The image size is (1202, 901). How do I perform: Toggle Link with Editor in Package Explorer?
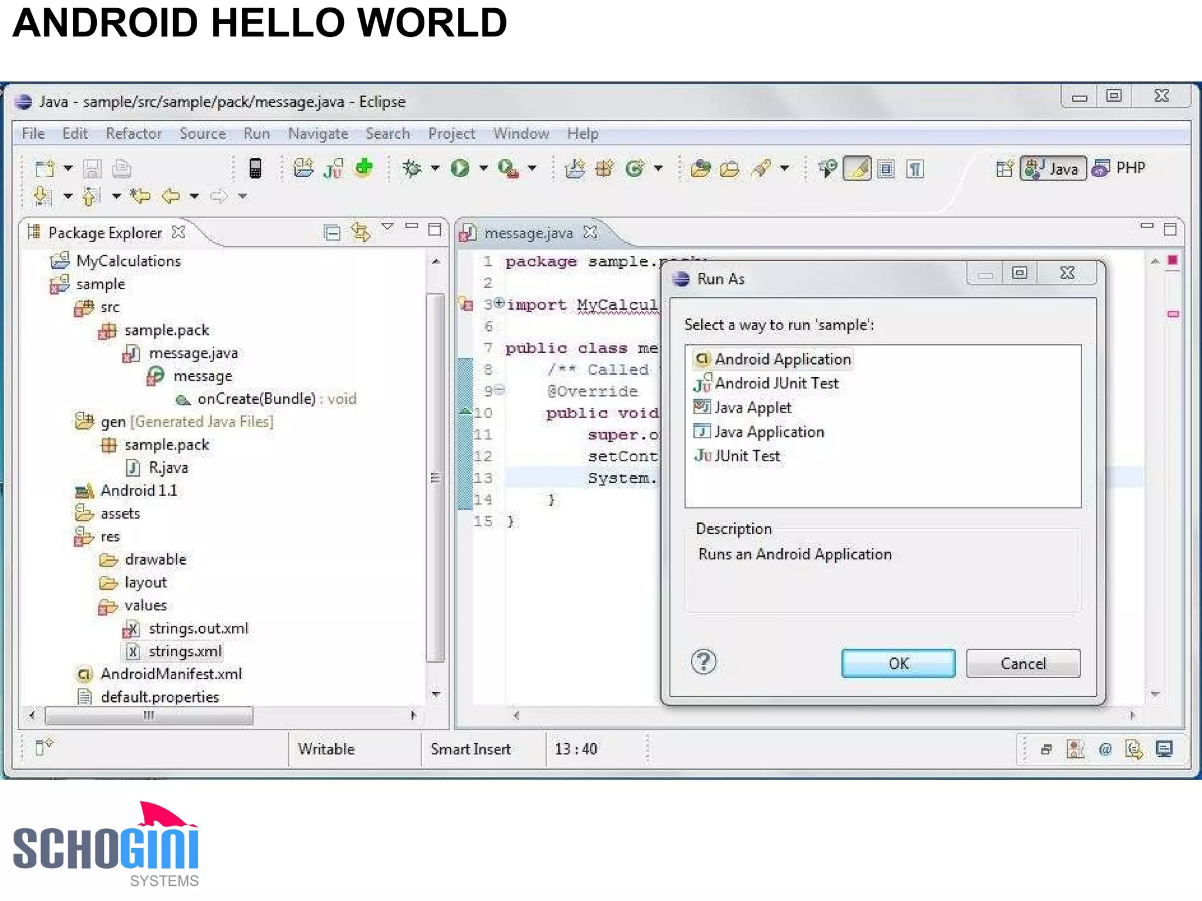[361, 232]
